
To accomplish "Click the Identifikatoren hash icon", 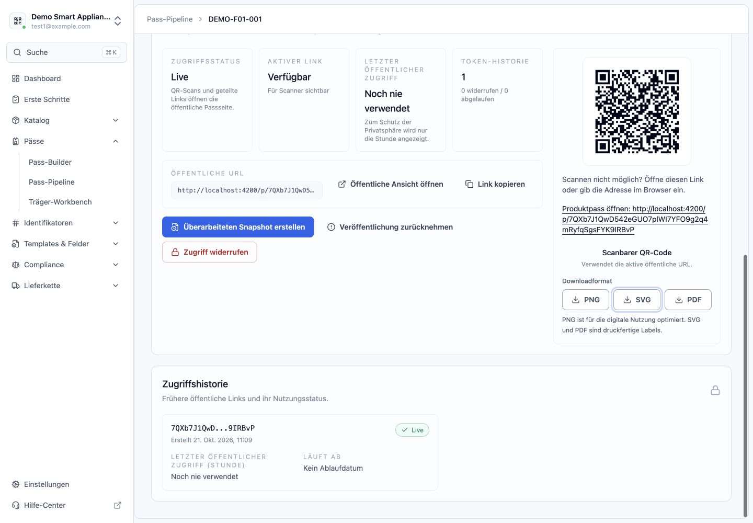I will click(x=16, y=223).
